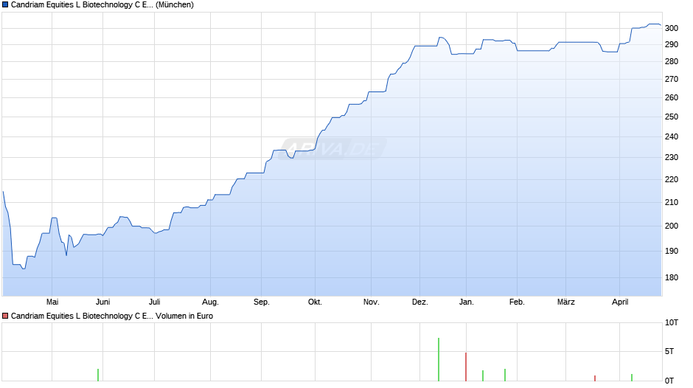This screenshot has height=388, width=693.
Task: Click the 300 price axis value
Action: click(672, 28)
